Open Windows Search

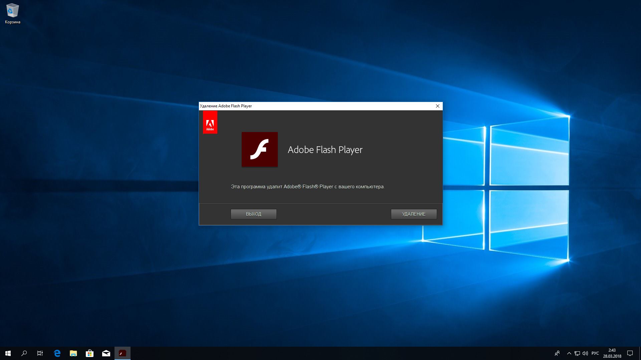click(x=23, y=353)
